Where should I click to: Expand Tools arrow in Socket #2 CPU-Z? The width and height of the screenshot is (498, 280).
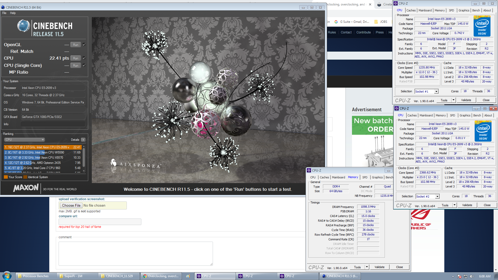pos(454,205)
